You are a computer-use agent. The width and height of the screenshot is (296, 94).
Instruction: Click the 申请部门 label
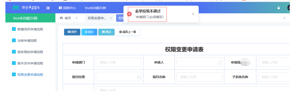78,62
